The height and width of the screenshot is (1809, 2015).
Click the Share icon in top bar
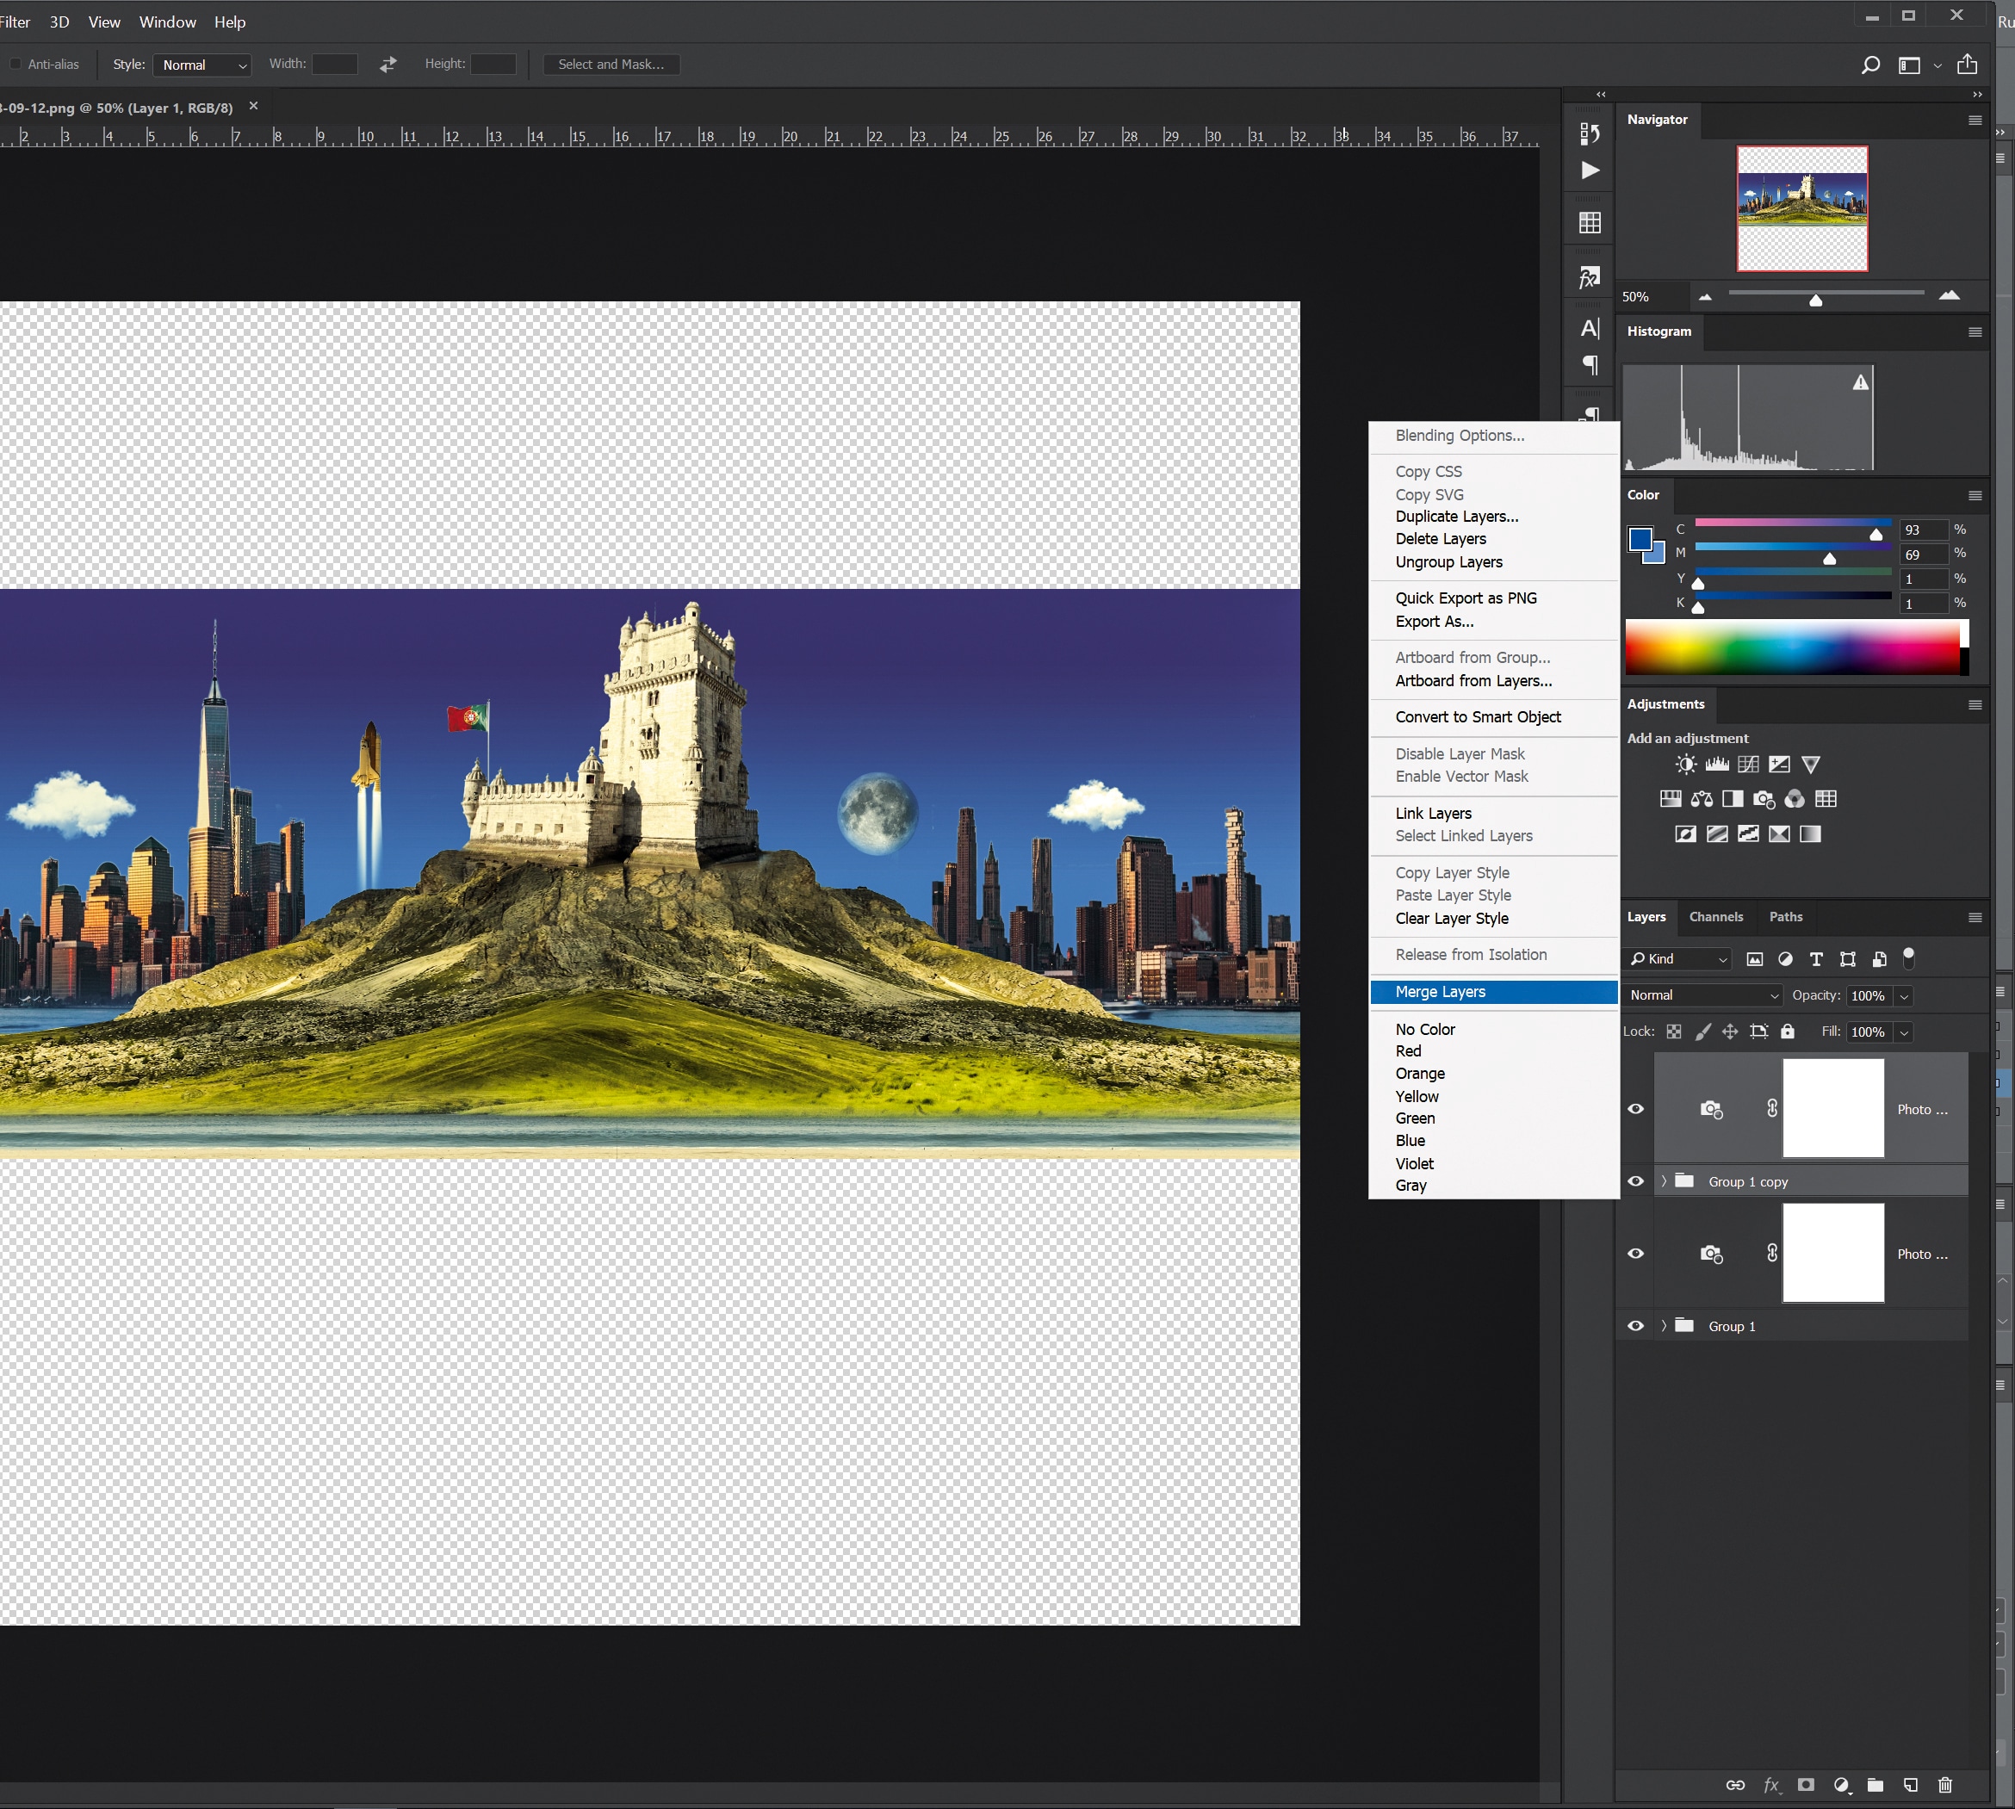(x=1966, y=65)
